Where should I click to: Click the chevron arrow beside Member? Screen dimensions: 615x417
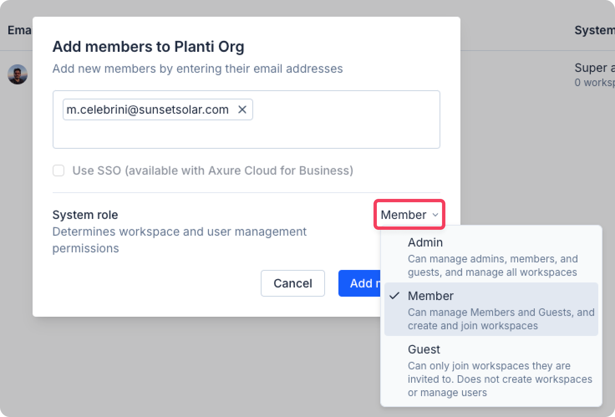point(435,215)
